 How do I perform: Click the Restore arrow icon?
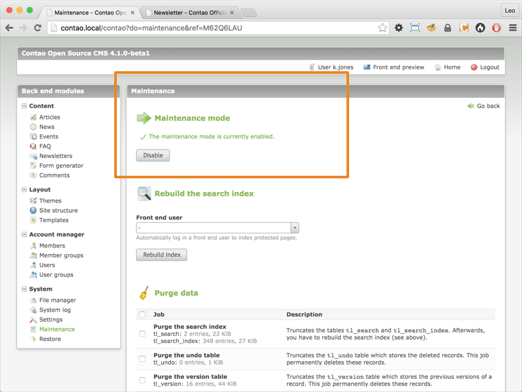pyautogui.click(x=33, y=338)
